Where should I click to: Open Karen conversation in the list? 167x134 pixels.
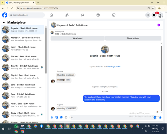(22, 49)
